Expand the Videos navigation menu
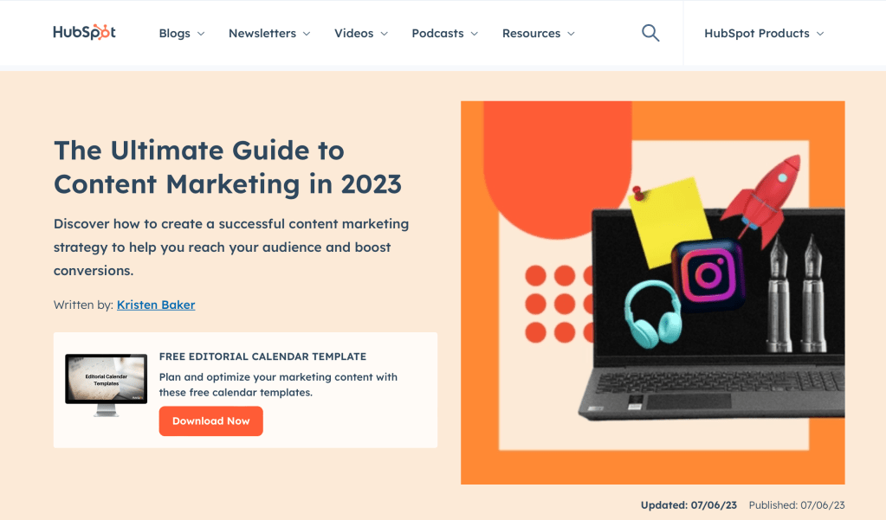Screen dimensions: 886x520 click(361, 33)
